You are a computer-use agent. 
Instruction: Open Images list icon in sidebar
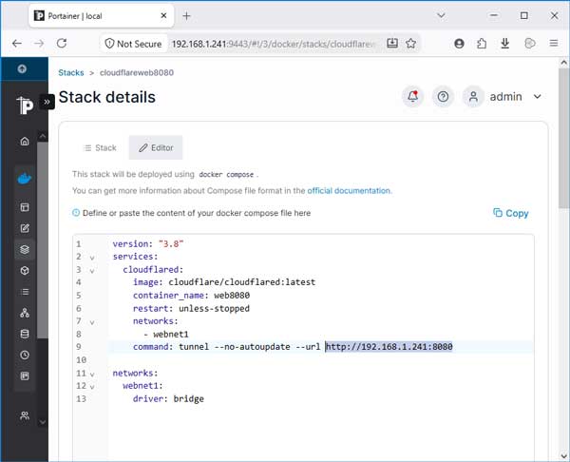(25, 292)
